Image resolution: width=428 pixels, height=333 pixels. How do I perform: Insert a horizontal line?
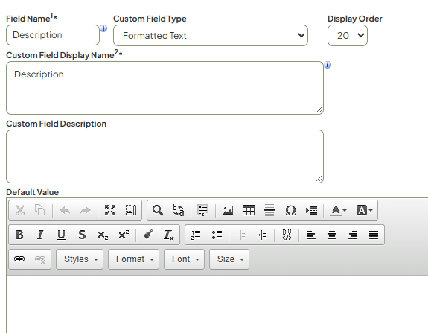click(269, 210)
